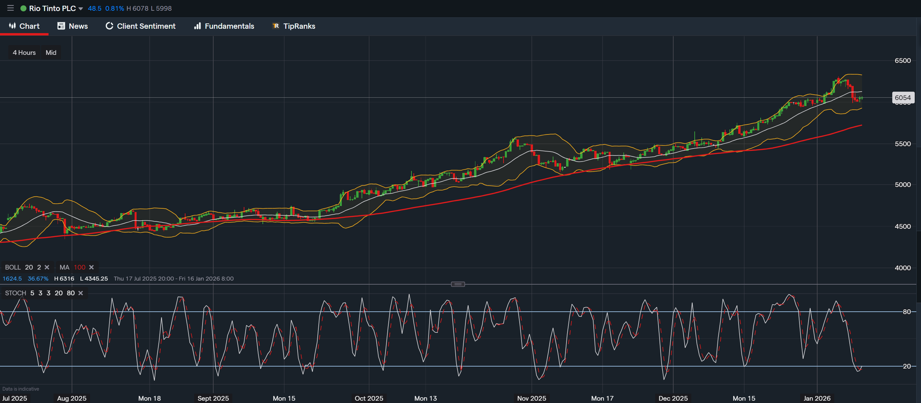Viewport: 921px width, 403px height.
Task: Remove the BOLL indicator with its X icon
Action: (47, 267)
